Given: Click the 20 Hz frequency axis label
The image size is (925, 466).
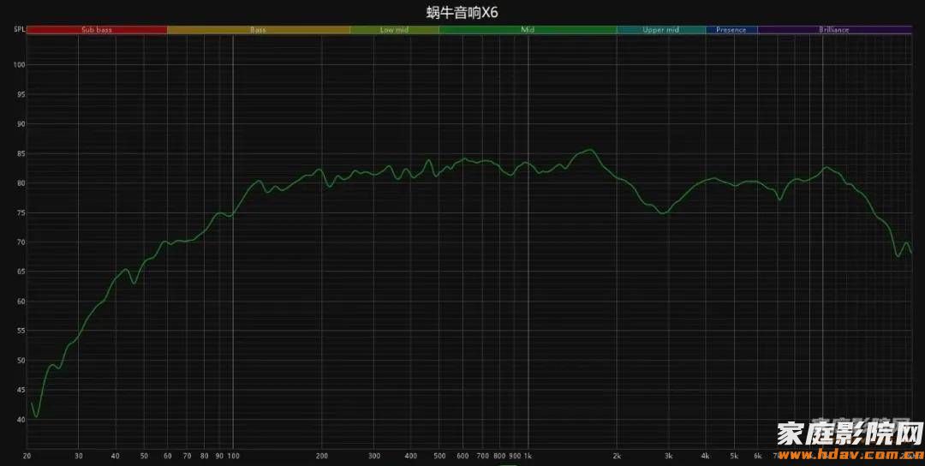Looking at the screenshot, I should 27,456.
